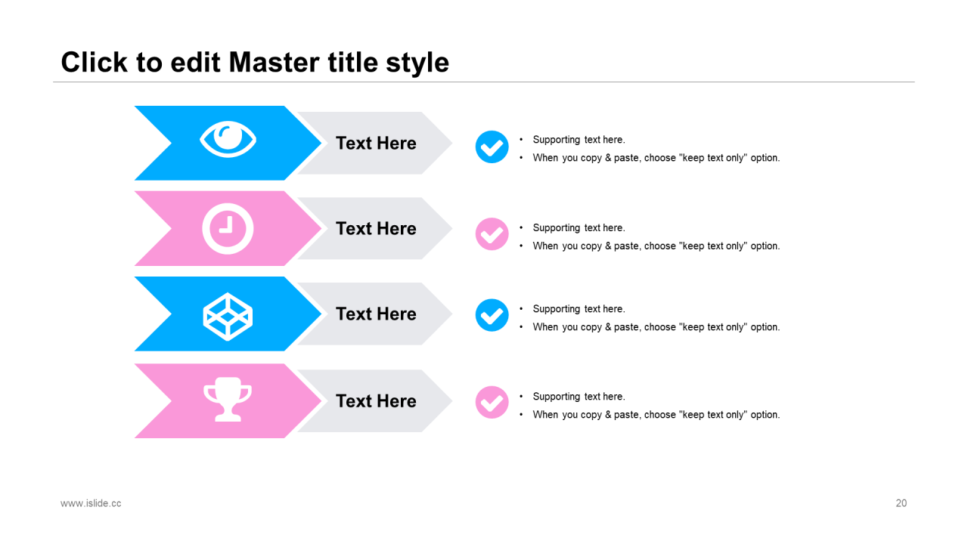Open the www.islide.cc footer link

(x=91, y=503)
